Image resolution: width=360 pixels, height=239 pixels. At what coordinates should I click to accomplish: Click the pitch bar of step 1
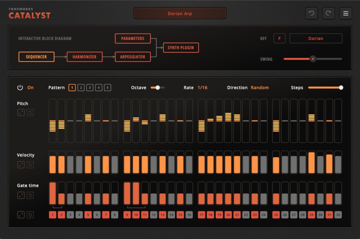[x=52, y=121]
